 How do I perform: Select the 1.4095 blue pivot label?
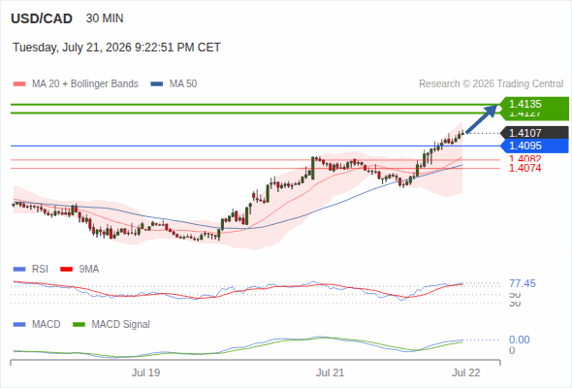tap(534, 146)
